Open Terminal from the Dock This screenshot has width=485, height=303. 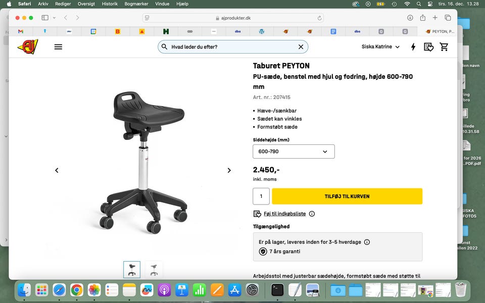click(x=277, y=290)
